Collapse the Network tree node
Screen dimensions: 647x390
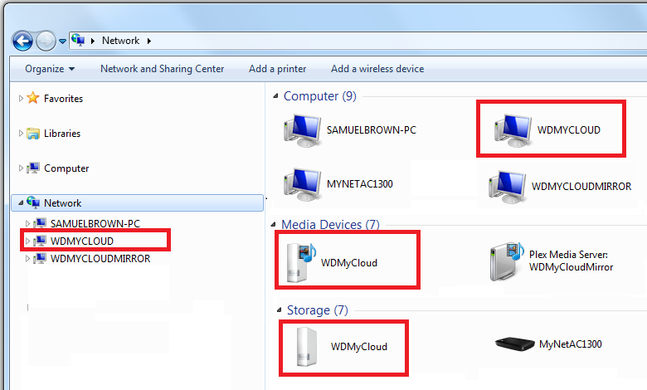pos(21,203)
